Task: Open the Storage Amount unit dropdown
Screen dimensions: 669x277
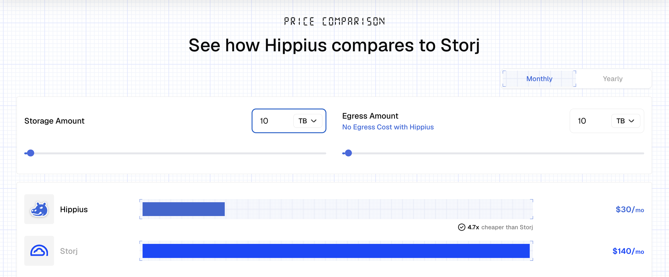Action: click(308, 121)
